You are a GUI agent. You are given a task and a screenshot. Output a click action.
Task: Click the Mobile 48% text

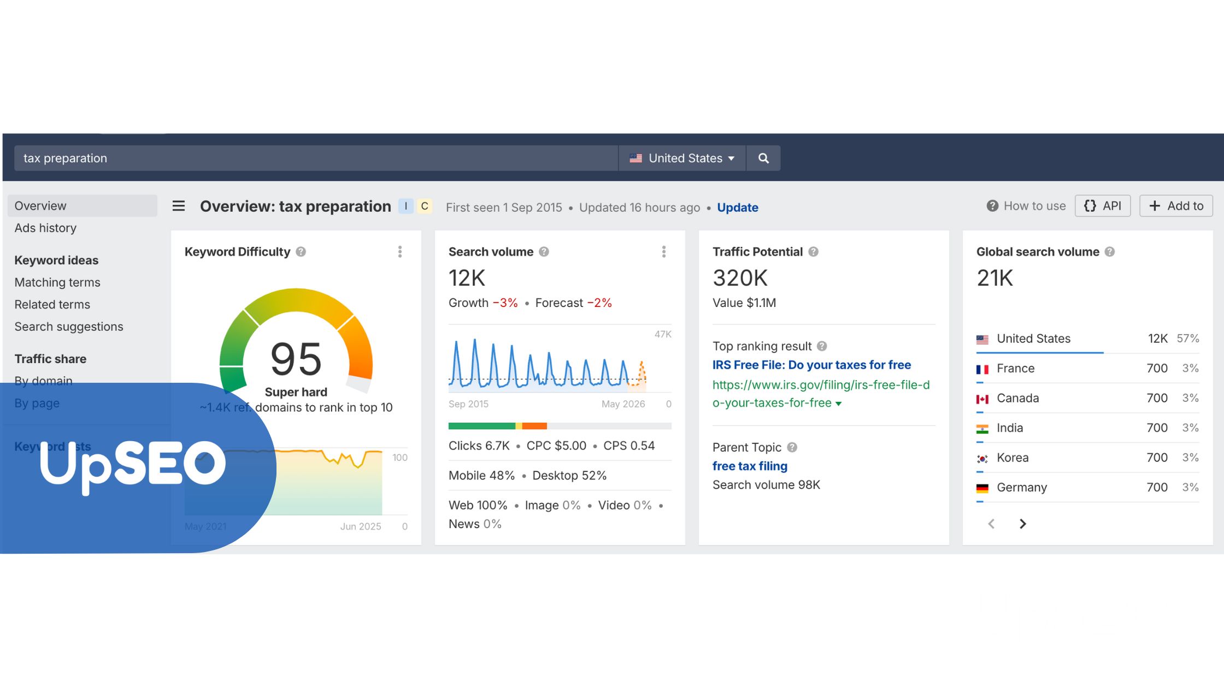[481, 476]
